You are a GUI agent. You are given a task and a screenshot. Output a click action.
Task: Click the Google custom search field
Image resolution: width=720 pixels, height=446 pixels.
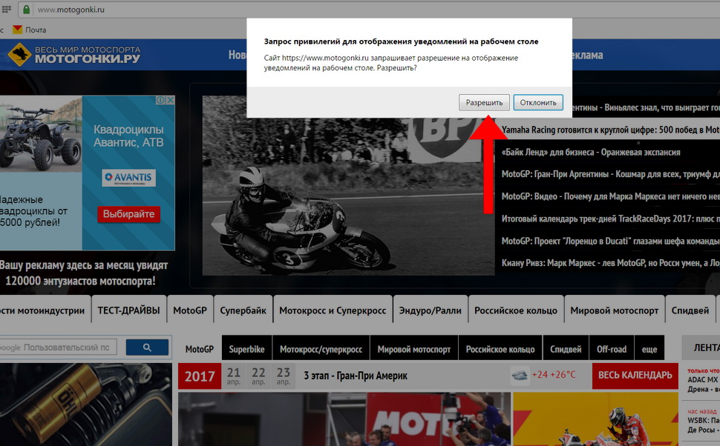(57, 347)
